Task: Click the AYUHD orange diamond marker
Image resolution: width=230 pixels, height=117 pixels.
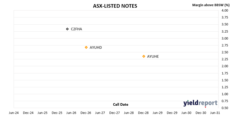Action: click(86, 47)
